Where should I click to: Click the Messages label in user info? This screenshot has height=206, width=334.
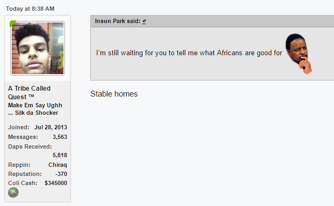pos(23,137)
